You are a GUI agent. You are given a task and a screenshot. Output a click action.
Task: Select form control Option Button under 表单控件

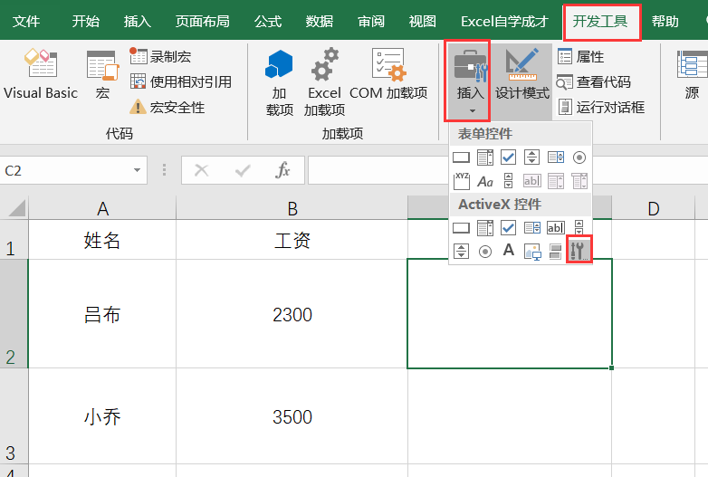[x=579, y=157]
